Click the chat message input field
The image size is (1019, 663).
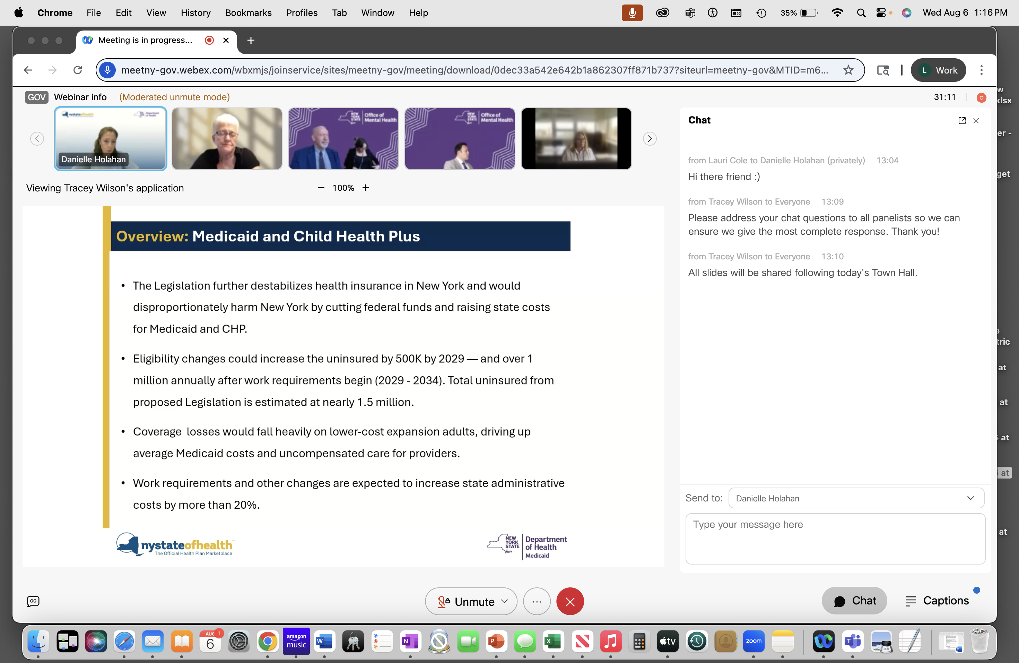835,539
